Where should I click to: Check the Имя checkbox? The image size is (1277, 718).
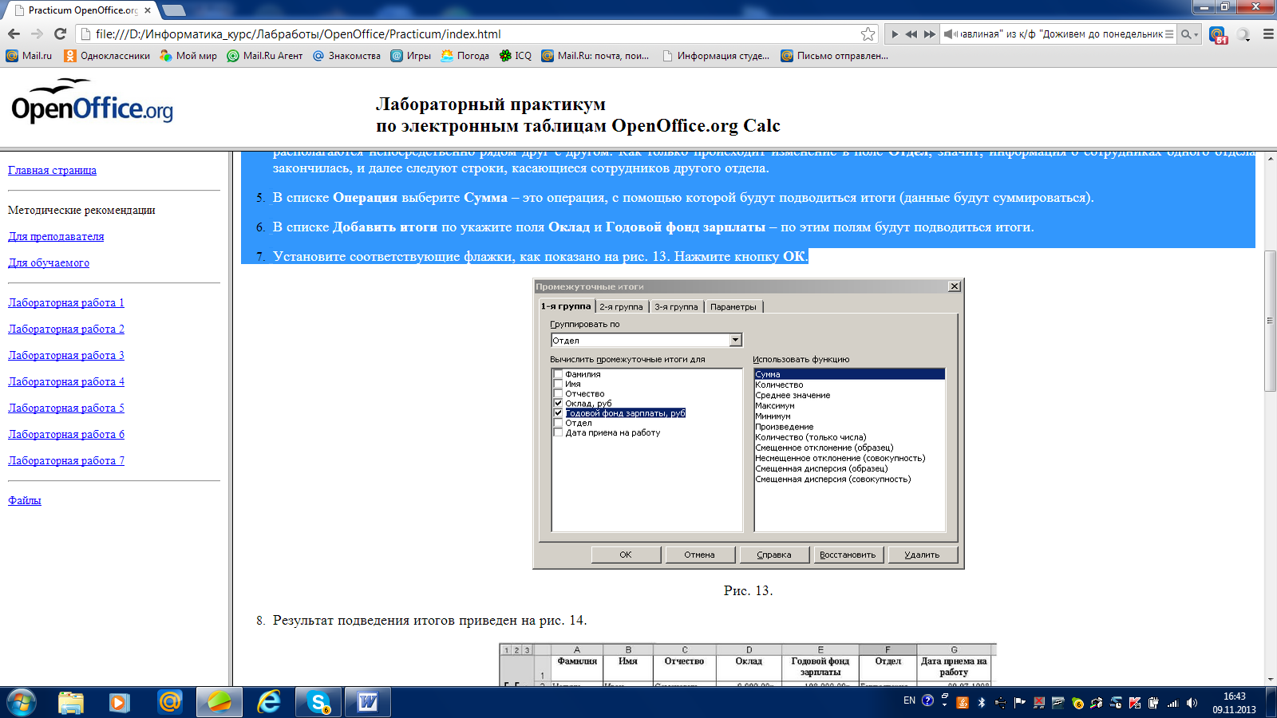pos(558,384)
